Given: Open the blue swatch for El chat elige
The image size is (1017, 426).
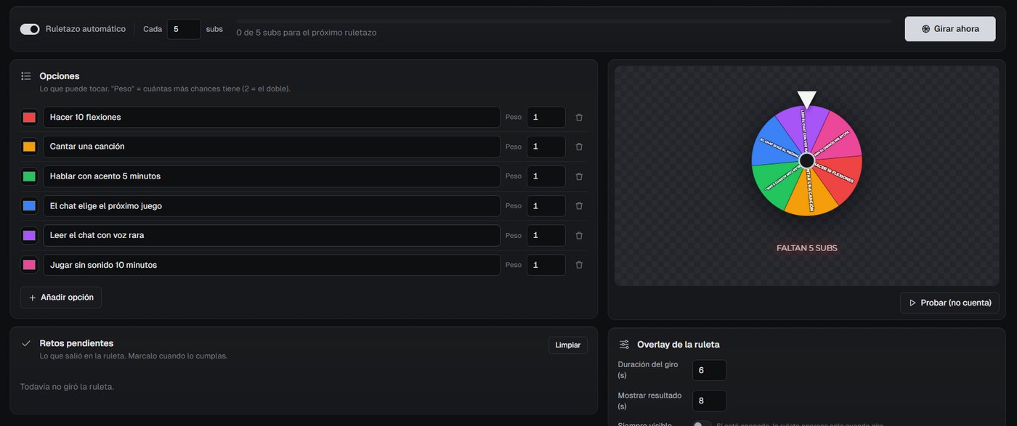Looking at the screenshot, I should (29, 206).
